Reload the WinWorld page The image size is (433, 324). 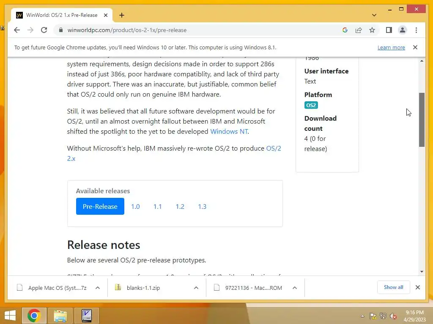pos(44,30)
